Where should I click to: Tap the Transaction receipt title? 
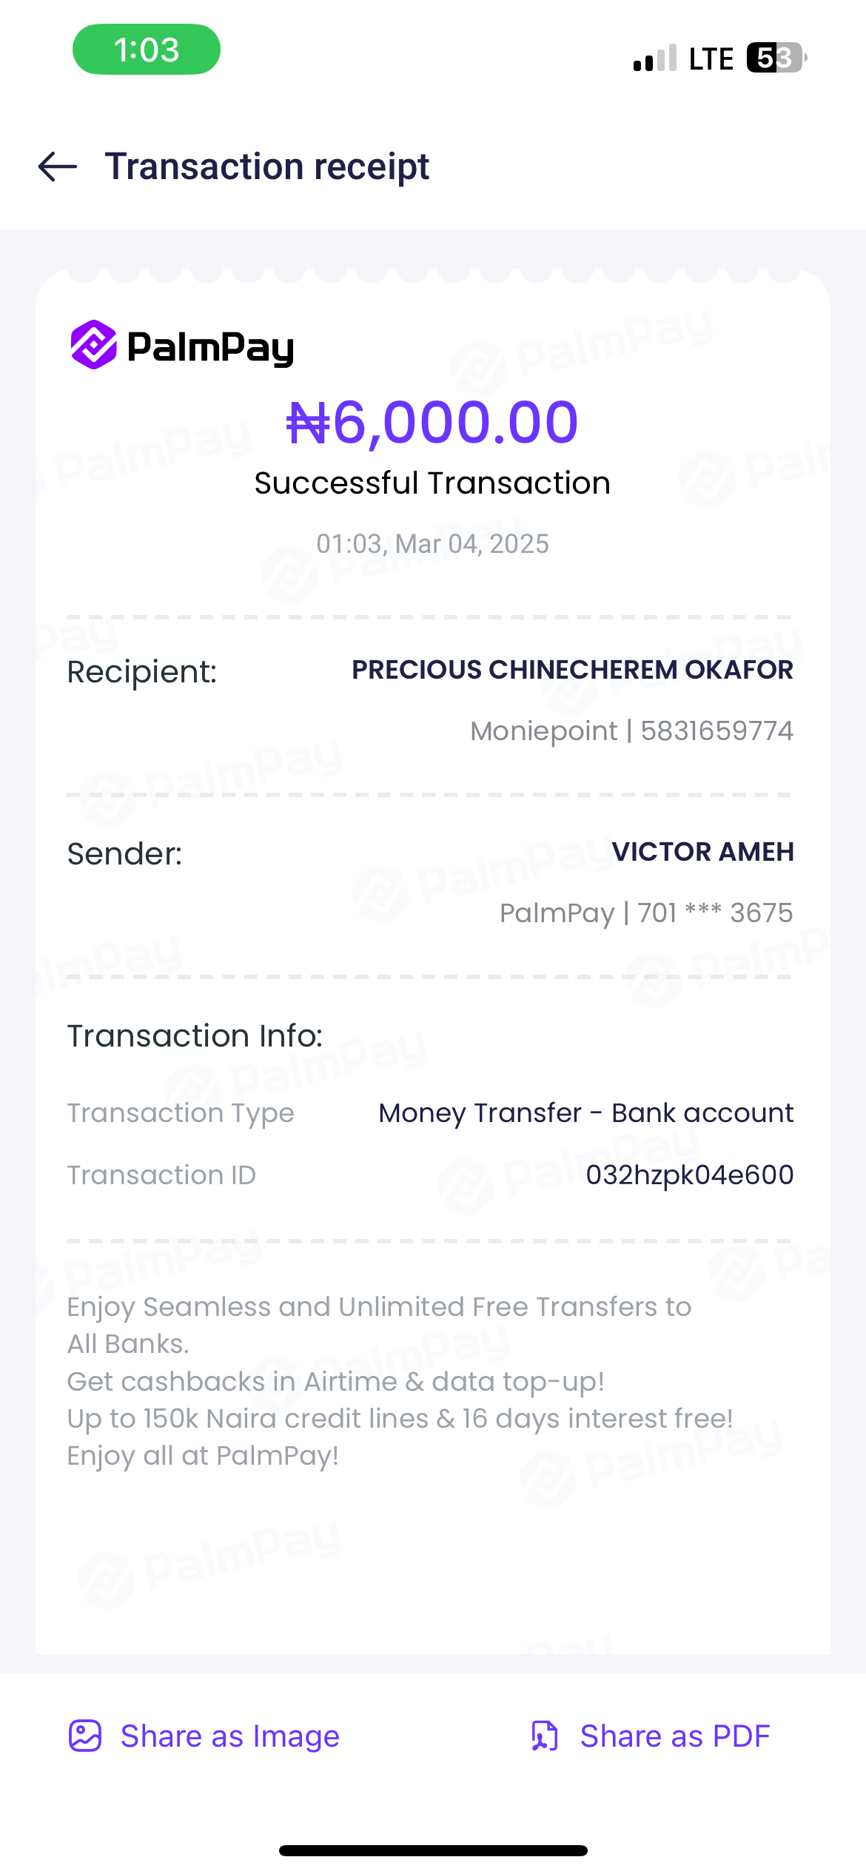[266, 167]
